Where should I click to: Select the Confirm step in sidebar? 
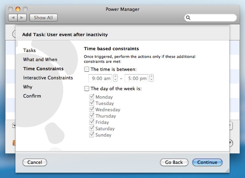pyautogui.click(x=32, y=96)
